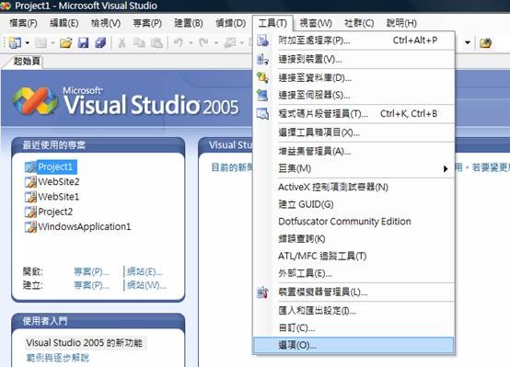Click the Save All toolbar icon
The width and height of the screenshot is (510, 367).
(x=100, y=42)
